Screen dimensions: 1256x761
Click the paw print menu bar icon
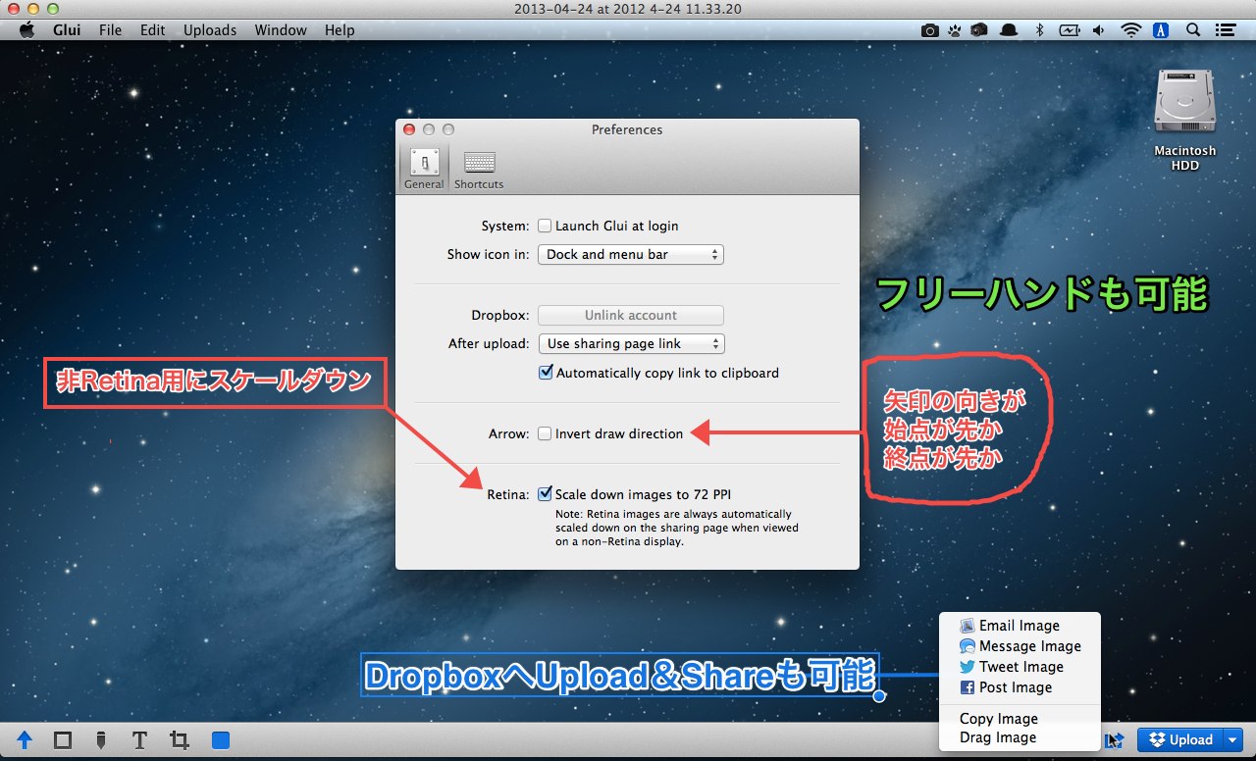[x=954, y=30]
